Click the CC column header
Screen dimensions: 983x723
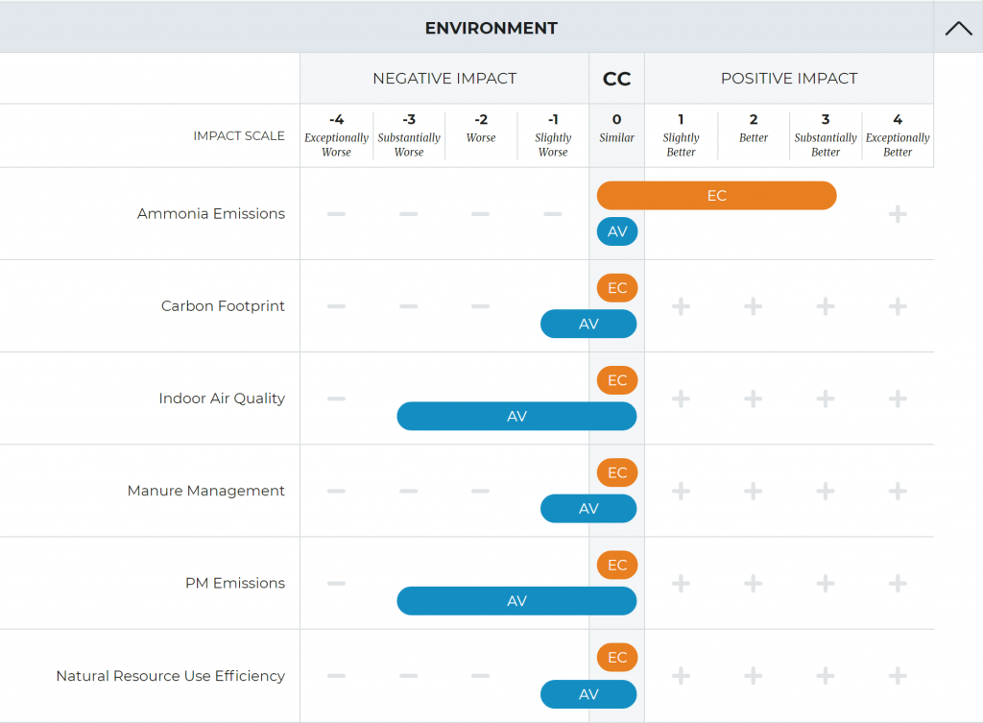coord(616,79)
